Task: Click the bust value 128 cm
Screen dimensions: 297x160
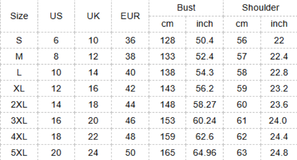Action: point(168,40)
